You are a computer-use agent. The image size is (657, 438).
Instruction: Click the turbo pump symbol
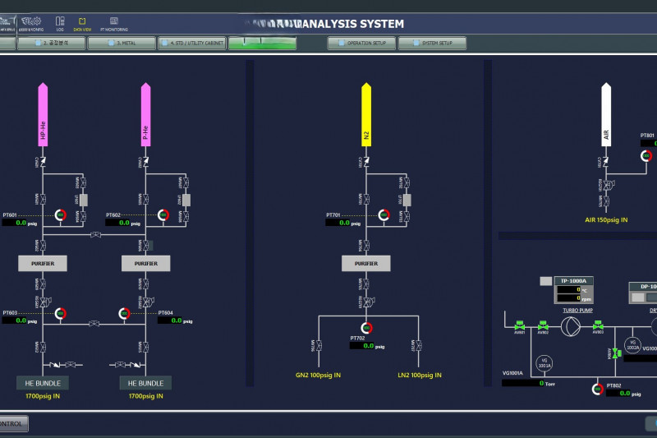click(570, 326)
